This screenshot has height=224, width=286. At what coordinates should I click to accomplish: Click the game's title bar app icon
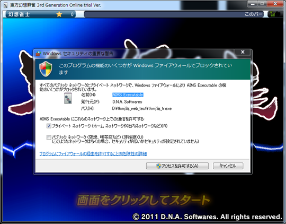click(x=5, y=5)
